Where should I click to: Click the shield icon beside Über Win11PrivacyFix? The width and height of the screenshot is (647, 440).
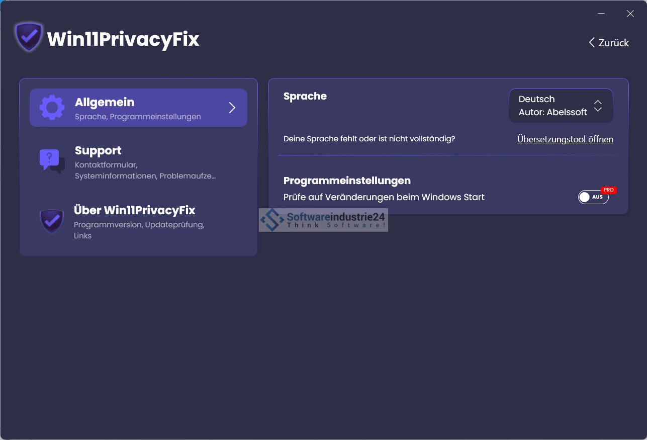(x=52, y=221)
